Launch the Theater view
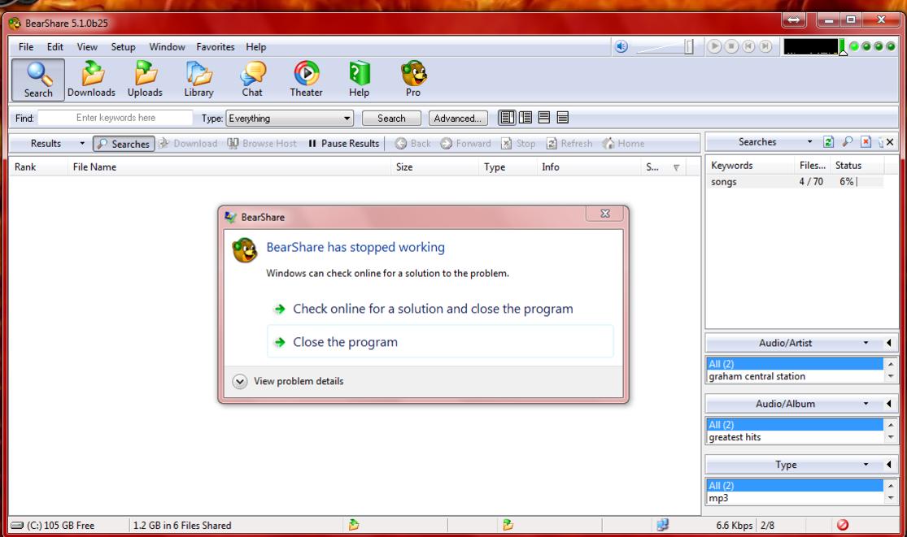The width and height of the screenshot is (907, 537). (306, 79)
